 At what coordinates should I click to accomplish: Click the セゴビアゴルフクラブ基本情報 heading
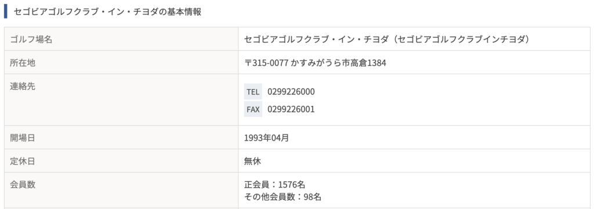[x=107, y=12]
